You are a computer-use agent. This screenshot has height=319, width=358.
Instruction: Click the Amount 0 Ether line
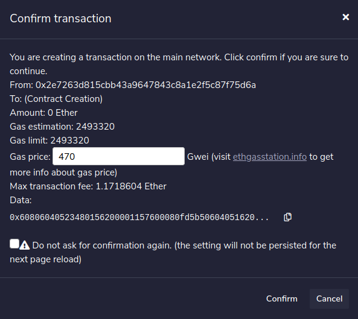point(43,113)
